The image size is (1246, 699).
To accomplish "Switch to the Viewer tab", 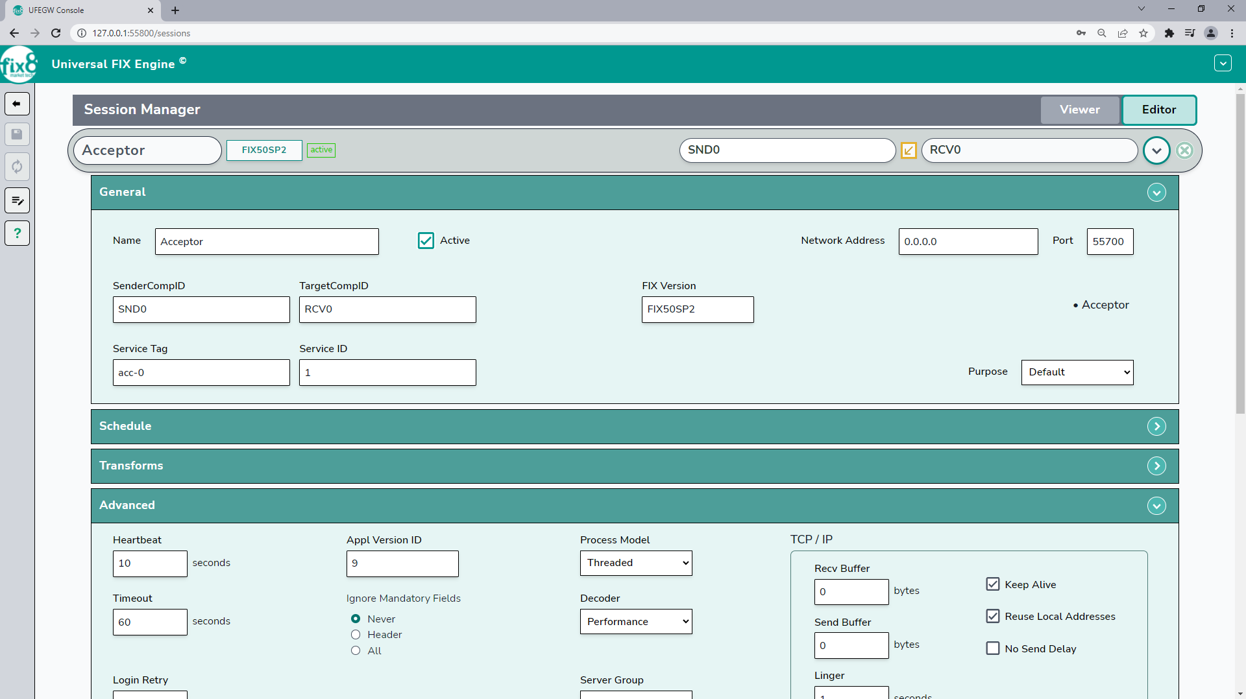I will tap(1080, 110).
